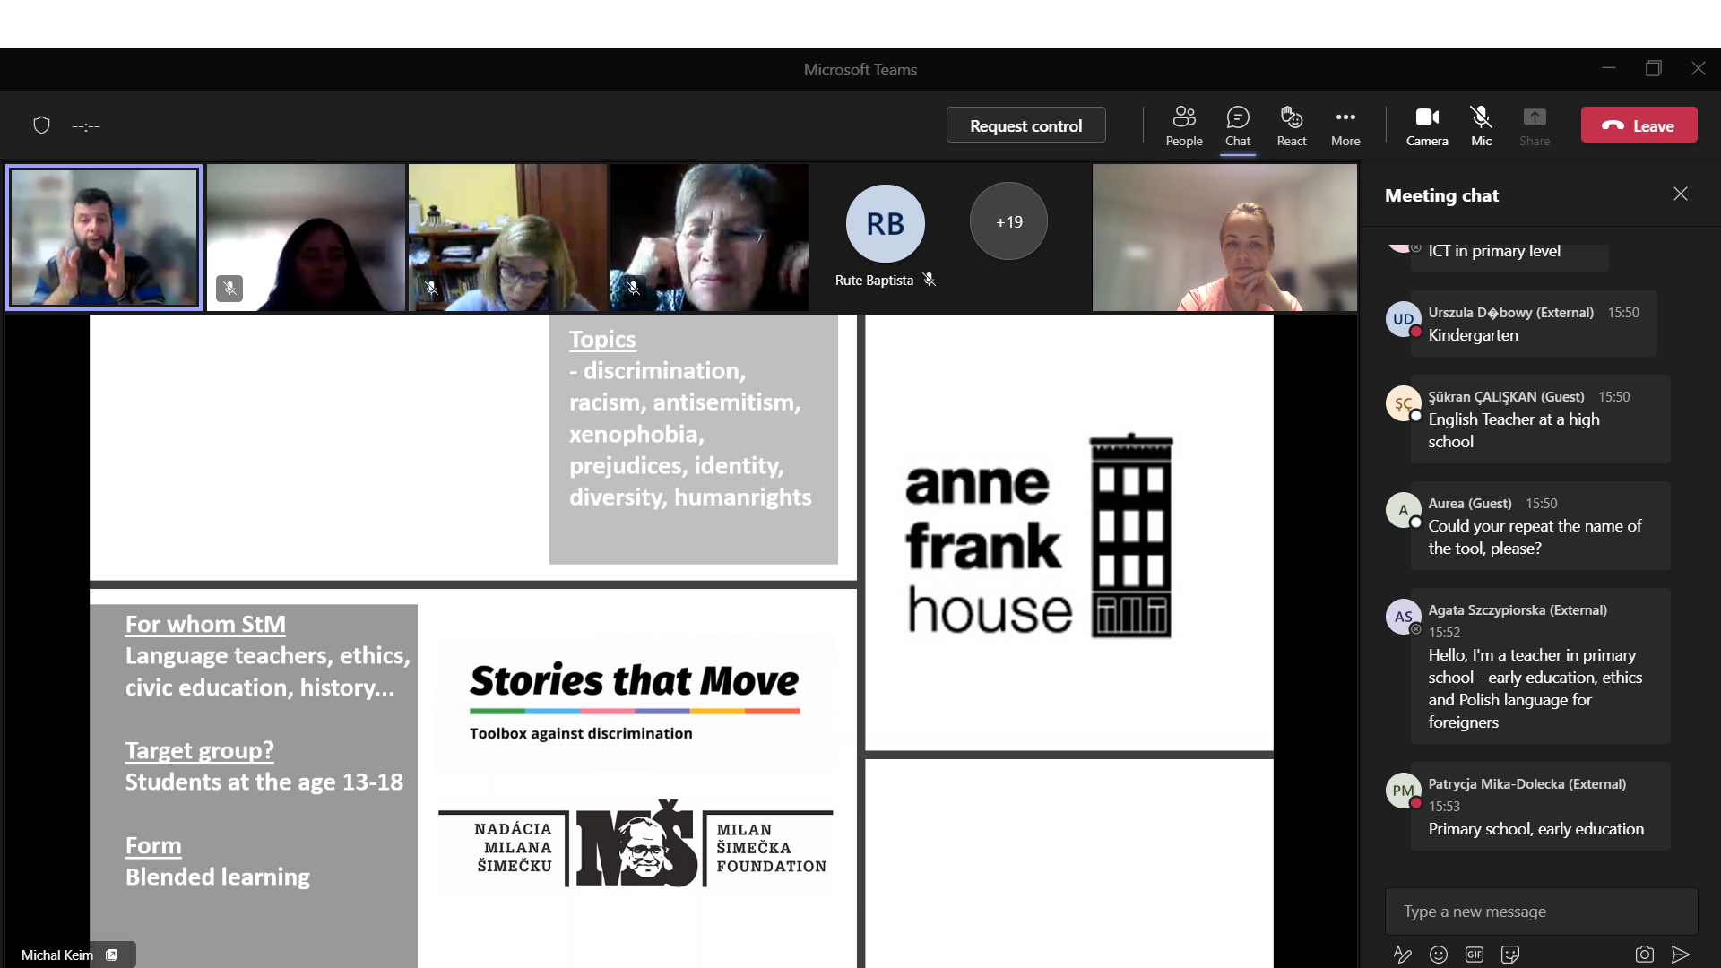Click the Milan Šimečka Foundation logo

636,845
